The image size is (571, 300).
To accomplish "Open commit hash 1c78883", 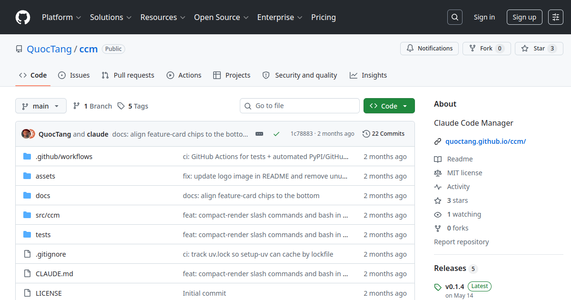I will (x=302, y=134).
